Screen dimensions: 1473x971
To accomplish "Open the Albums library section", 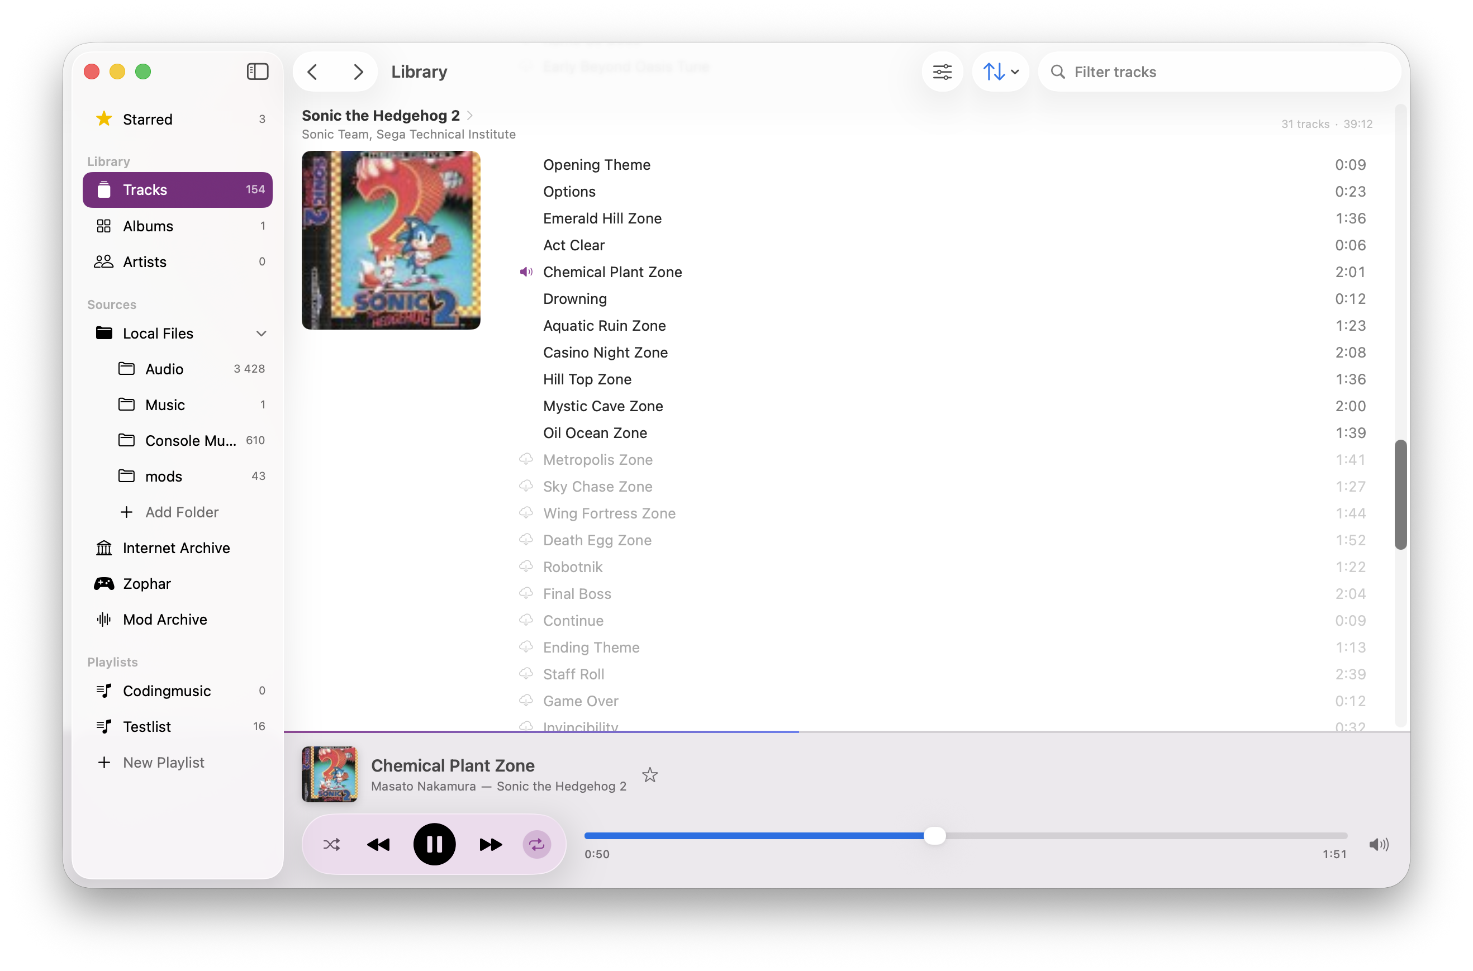I will click(148, 226).
